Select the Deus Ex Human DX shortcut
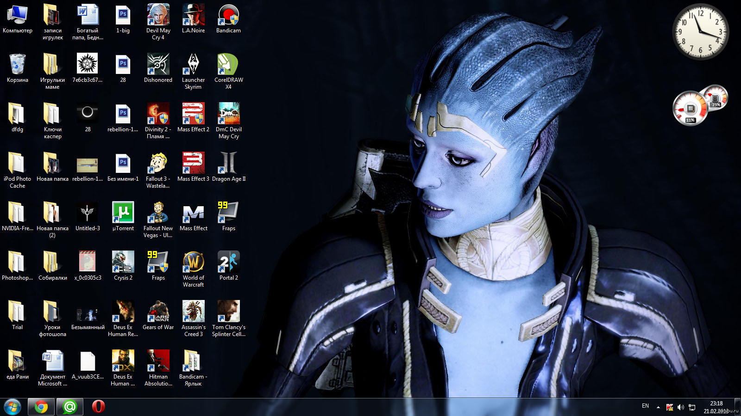 [123, 368]
